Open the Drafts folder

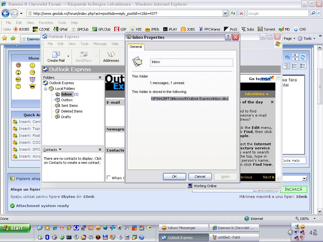pyautogui.click(x=66, y=117)
